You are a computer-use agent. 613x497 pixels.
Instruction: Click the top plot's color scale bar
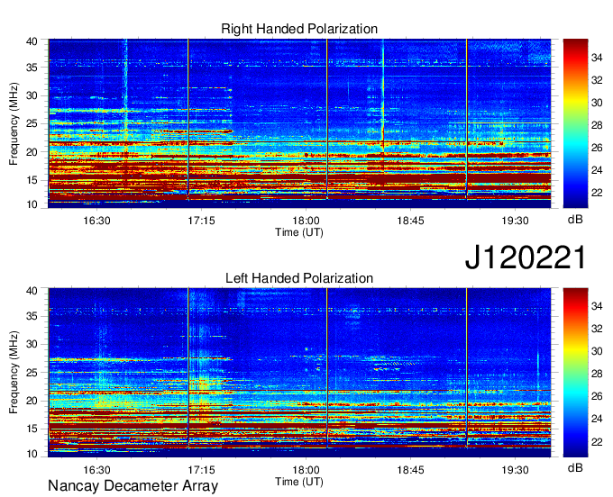(575, 123)
